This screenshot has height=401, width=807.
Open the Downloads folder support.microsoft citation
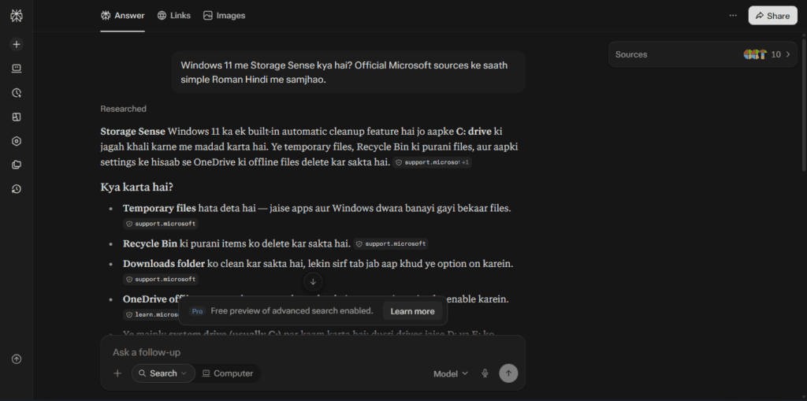tap(161, 279)
